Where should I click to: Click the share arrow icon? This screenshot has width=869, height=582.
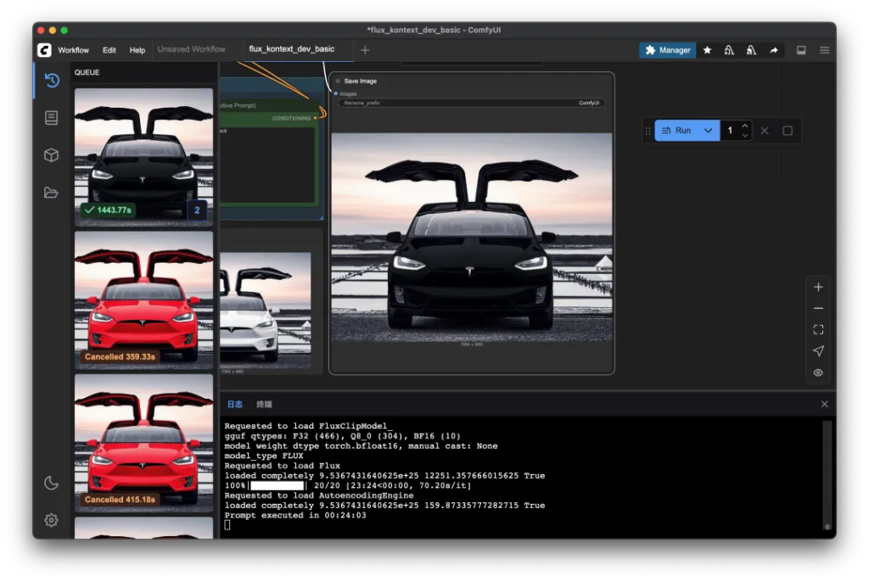[x=774, y=50]
